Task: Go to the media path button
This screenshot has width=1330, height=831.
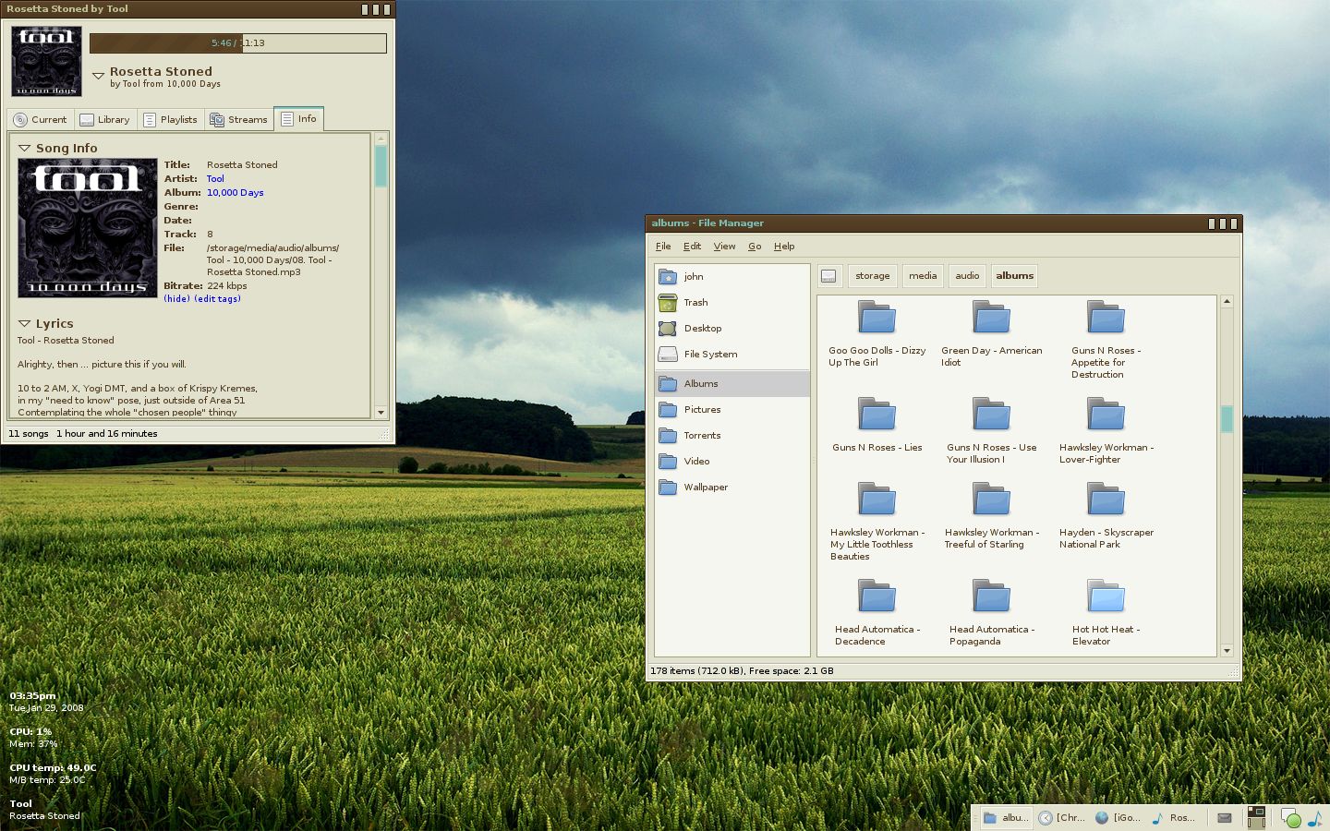Action: (923, 276)
